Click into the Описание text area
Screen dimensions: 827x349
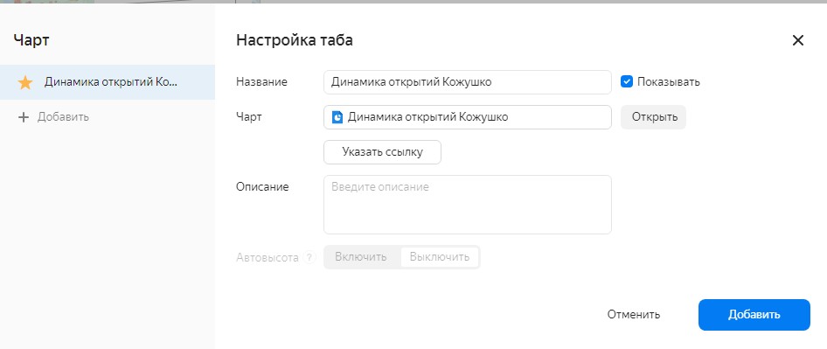[x=468, y=205]
